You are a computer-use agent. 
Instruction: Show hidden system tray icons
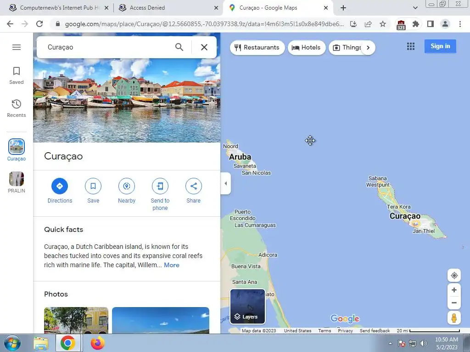[390, 343]
